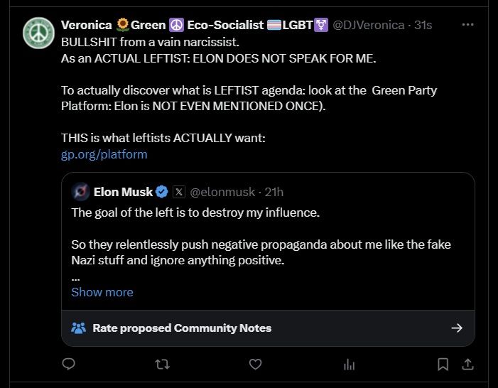Expand quoted tweet with Show more
Screen dimensions: 498x388
(102, 292)
